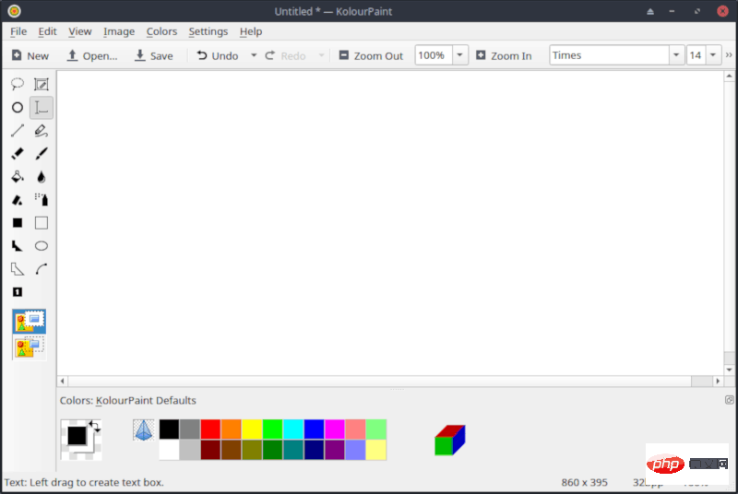Open the File menu
The height and width of the screenshot is (494, 738).
click(x=18, y=31)
